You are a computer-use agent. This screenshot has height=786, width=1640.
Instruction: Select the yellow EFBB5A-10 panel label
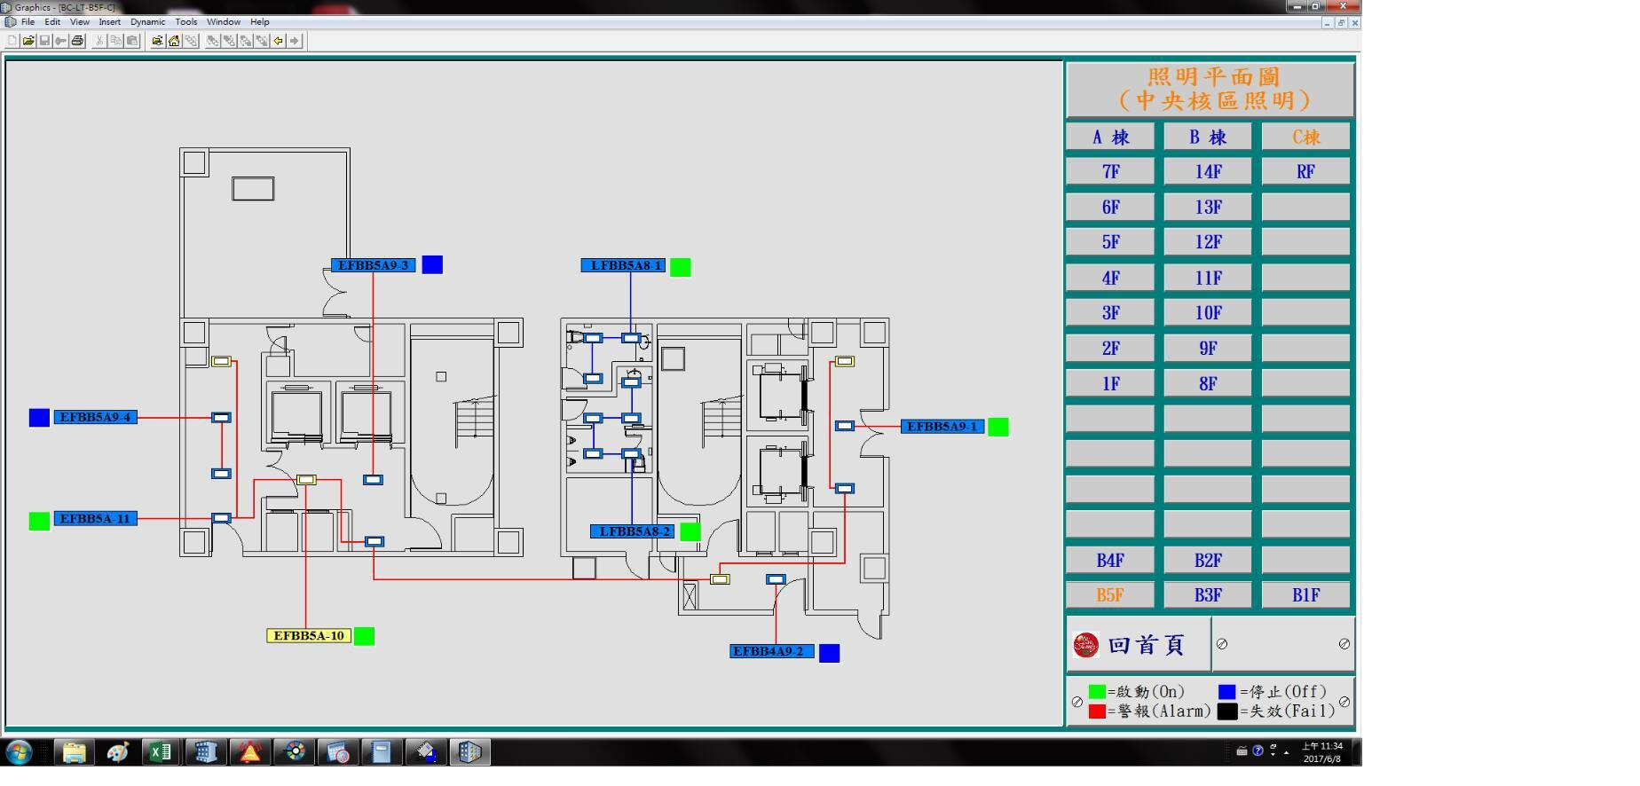308,636
